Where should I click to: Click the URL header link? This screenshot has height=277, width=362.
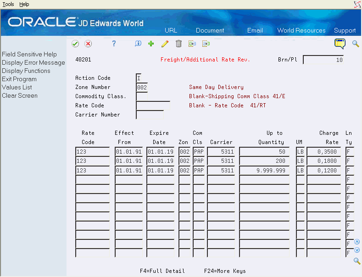(171, 30)
